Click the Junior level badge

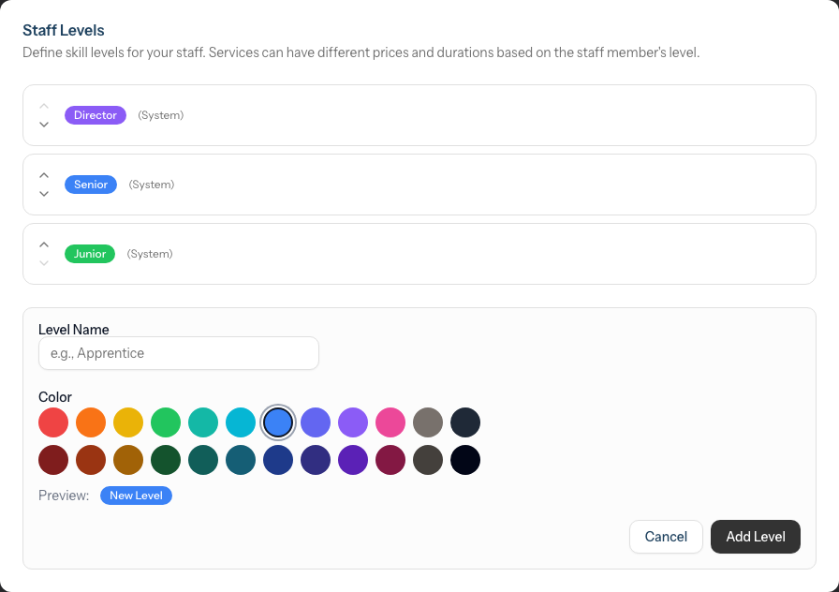tap(89, 254)
